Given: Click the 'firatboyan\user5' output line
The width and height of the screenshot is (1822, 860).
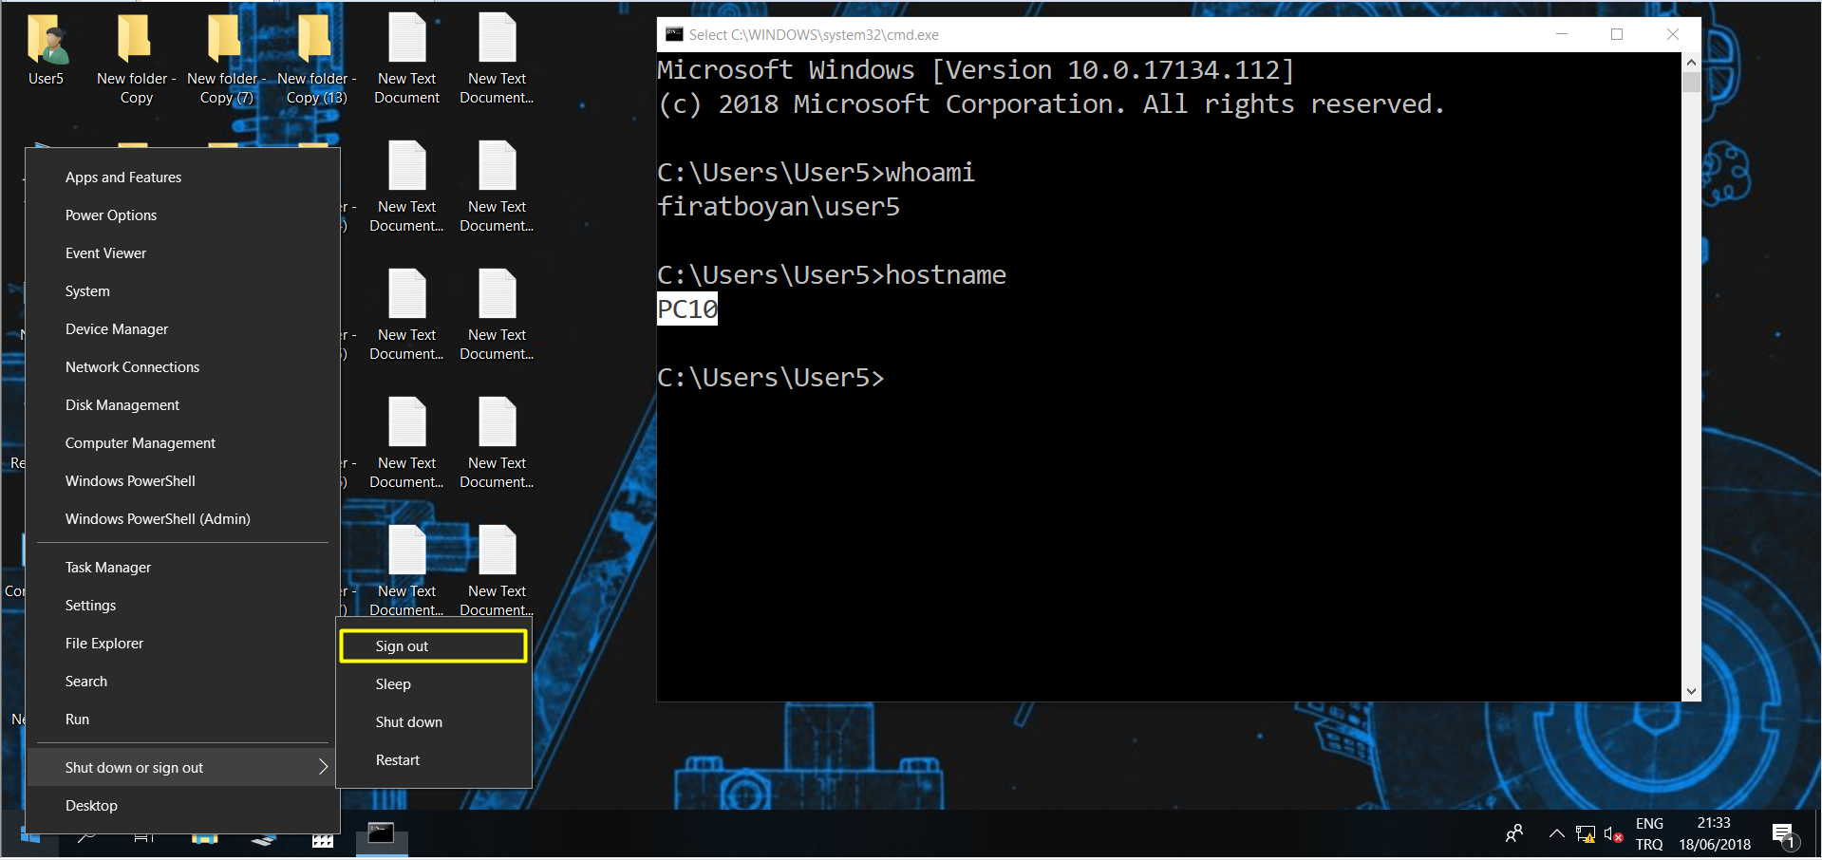Looking at the screenshot, I should 779,207.
